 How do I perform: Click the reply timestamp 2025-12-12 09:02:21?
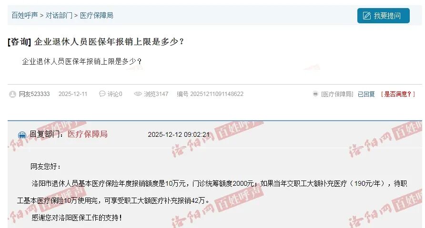(x=179, y=134)
